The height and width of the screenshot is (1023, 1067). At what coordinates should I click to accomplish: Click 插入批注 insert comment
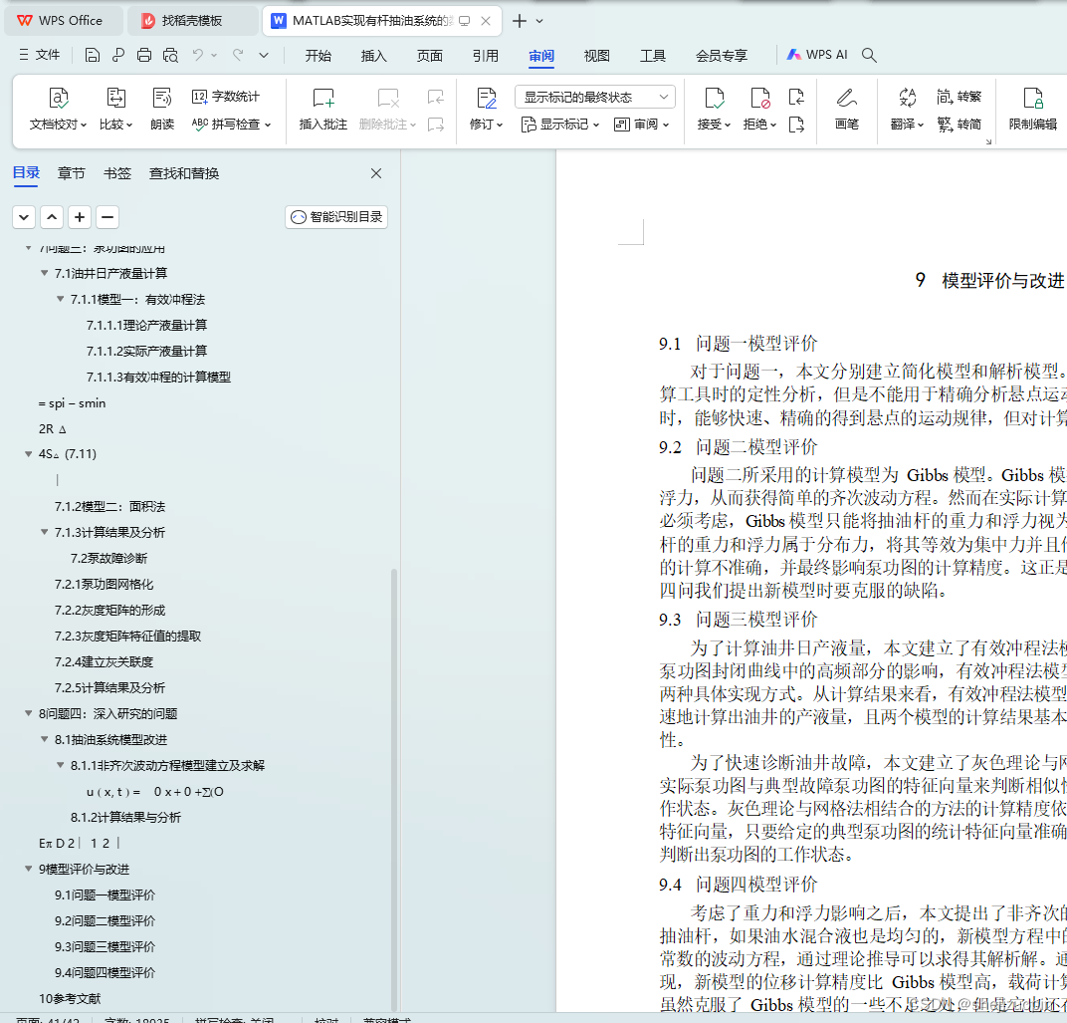[x=323, y=109]
